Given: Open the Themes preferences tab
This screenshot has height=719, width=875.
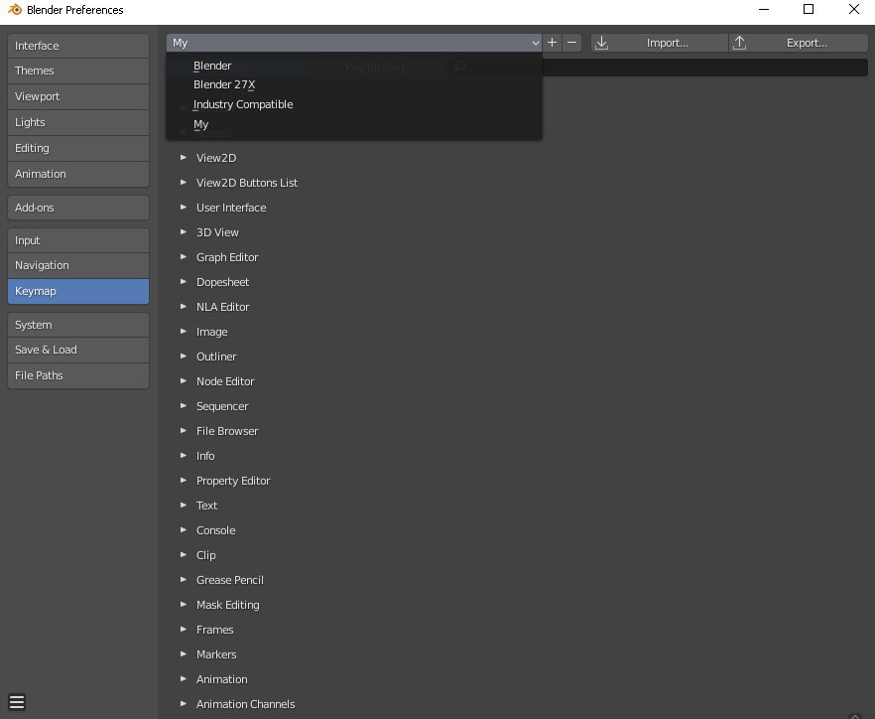Looking at the screenshot, I should [x=78, y=71].
